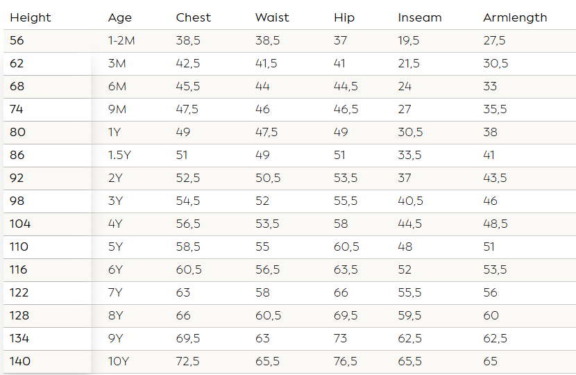This screenshot has height=375, width=576.
Task: Click the 1.5Y age cell
Action: (119, 156)
